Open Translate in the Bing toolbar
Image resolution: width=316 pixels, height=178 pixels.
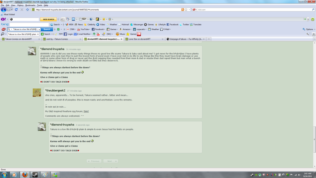[x=195, y=24]
